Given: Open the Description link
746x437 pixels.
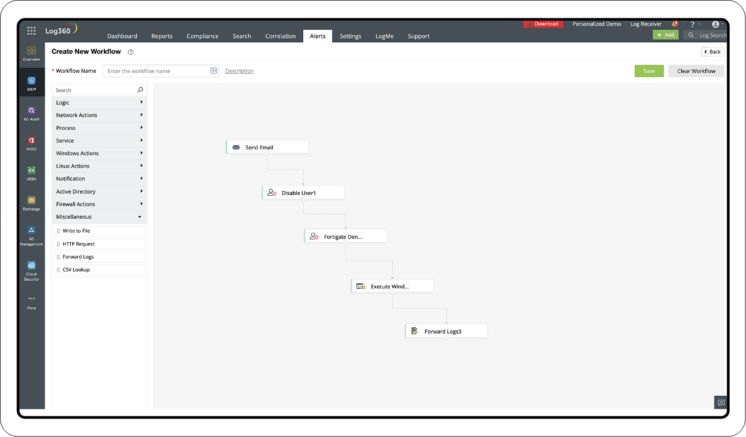Looking at the screenshot, I should (x=240, y=71).
